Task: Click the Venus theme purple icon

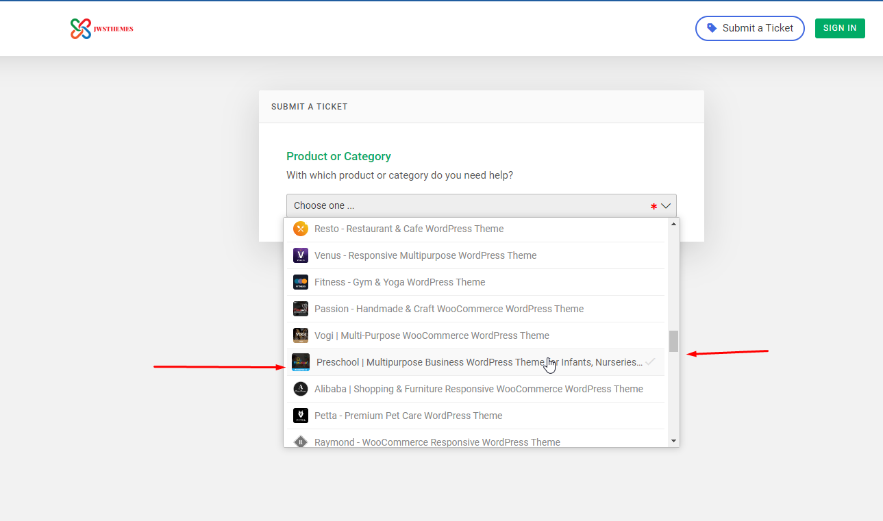Action: click(x=300, y=255)
